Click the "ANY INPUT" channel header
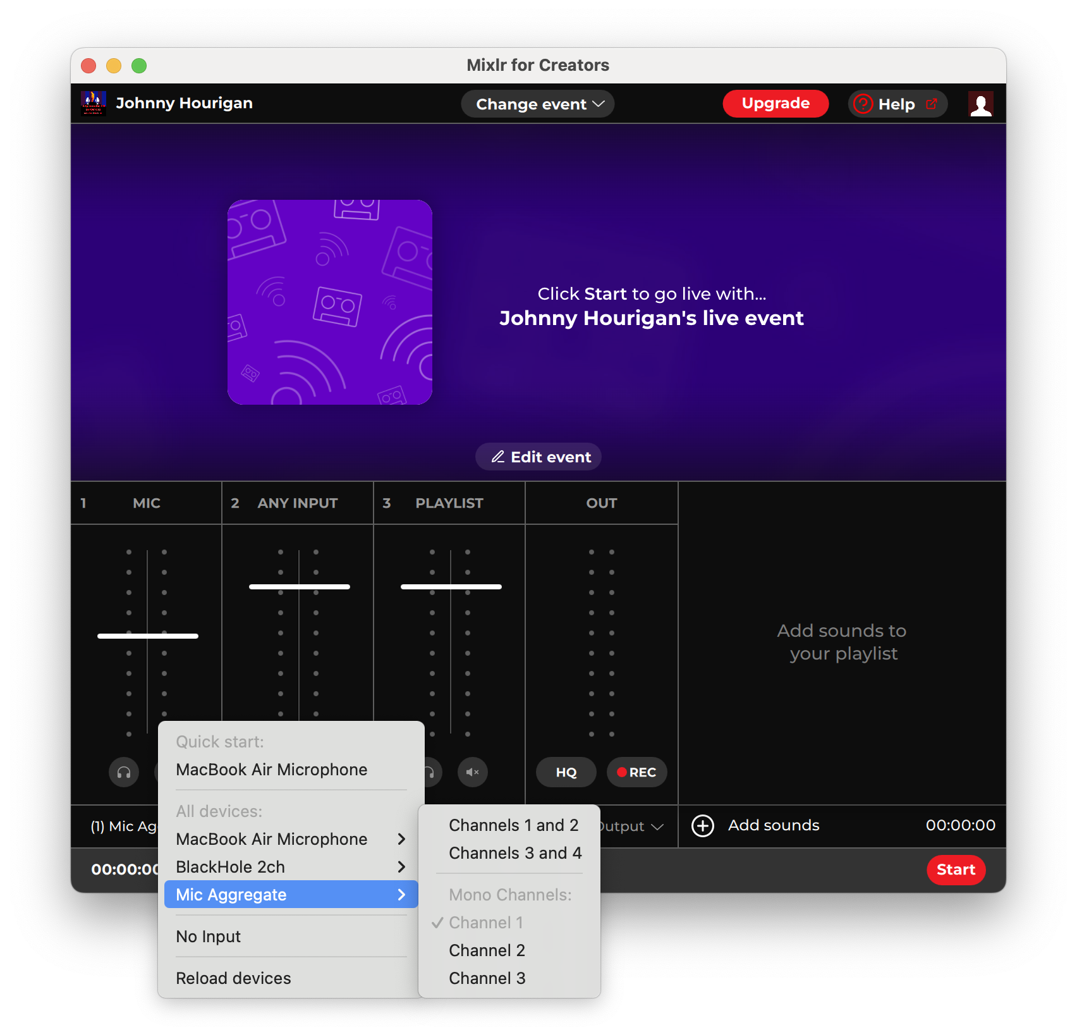1077x1032 pixels. [298, 503]
